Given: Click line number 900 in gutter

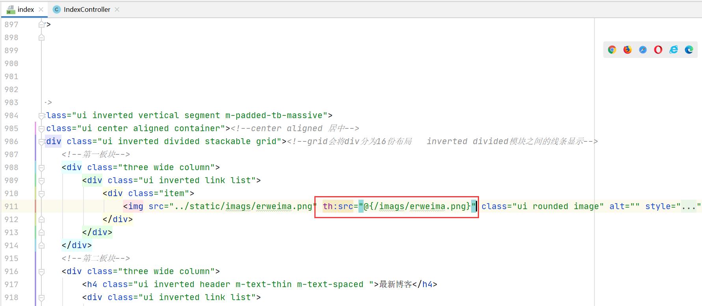Looking at the screenshot, I should (x=11, y=63).
